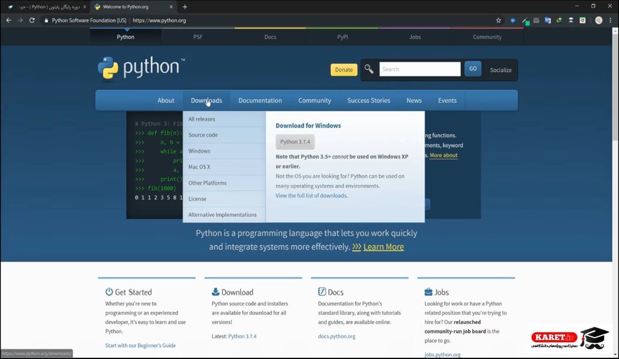619x359 pixels.
Task: Go to the PyPI top tab
Action: pos(342,37)
